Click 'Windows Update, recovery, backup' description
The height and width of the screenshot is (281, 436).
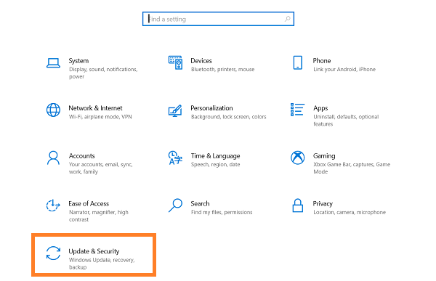point(102,264)
